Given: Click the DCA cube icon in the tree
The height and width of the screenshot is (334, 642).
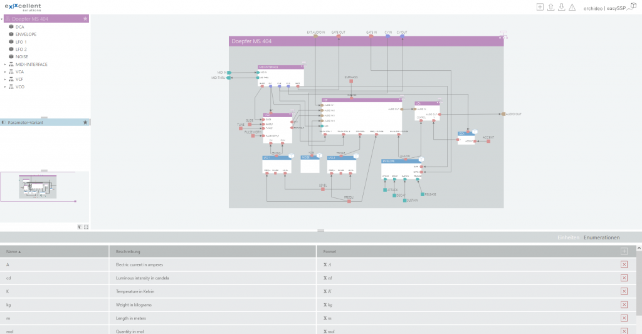Looking at the screenshot, I should click(11, 26).
